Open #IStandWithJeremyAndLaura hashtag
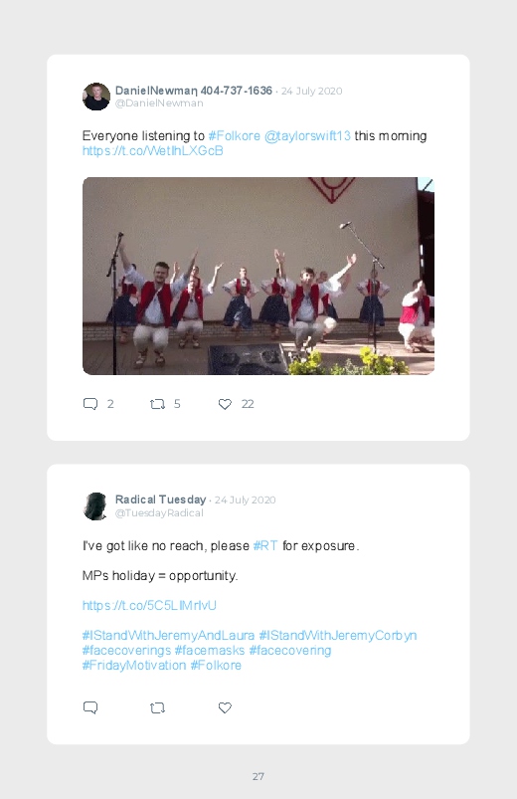This screenshot has height=799, width=517. [169, 636]
